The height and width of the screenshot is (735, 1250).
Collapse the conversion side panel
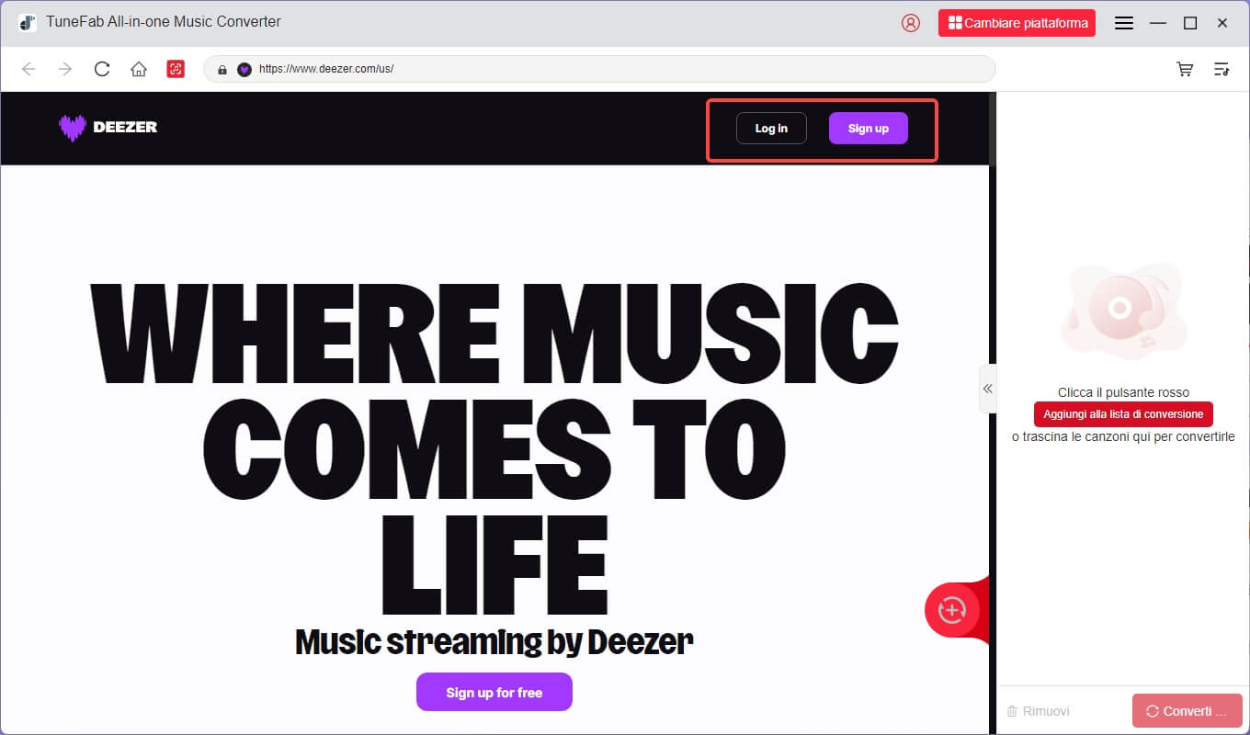[987, 389]
